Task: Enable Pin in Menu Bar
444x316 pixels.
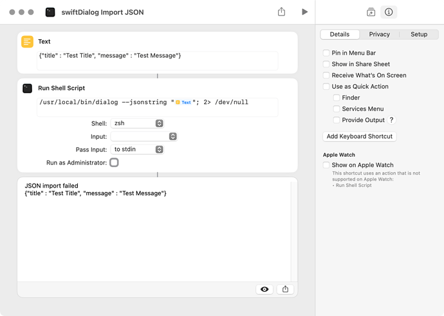Action: pyautogui.click(x=326, y=53)
